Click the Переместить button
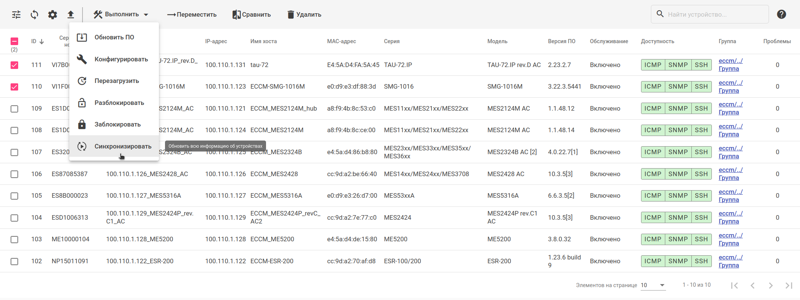This screenshot has height=300, width=800. coord(192,15)
